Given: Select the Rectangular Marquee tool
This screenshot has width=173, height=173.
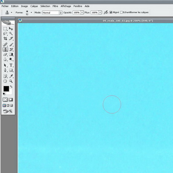Looking at the screenshot, I should point(5,29).
